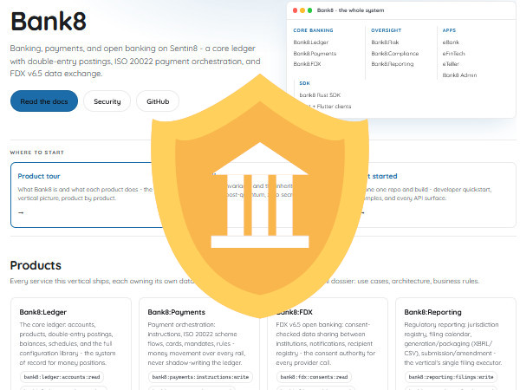Select Bank8.FDX in Core Banking list
Screen dimensions: 520x390
point(307,64)
